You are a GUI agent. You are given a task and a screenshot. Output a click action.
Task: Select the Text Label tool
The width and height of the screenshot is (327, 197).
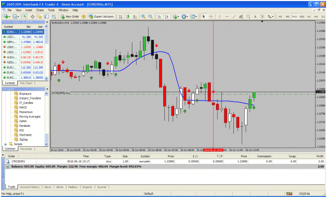pyautogui.click(x=262, y=16)
